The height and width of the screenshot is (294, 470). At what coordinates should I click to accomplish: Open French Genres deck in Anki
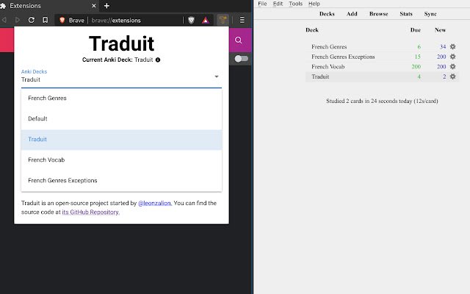[329, 47]
